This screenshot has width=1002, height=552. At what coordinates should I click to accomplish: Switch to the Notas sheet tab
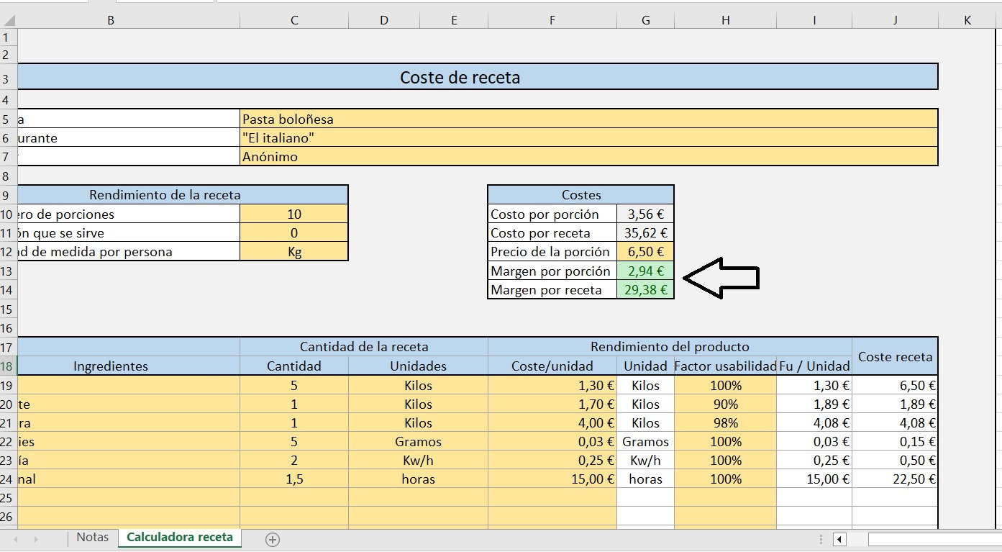[91, 537]
